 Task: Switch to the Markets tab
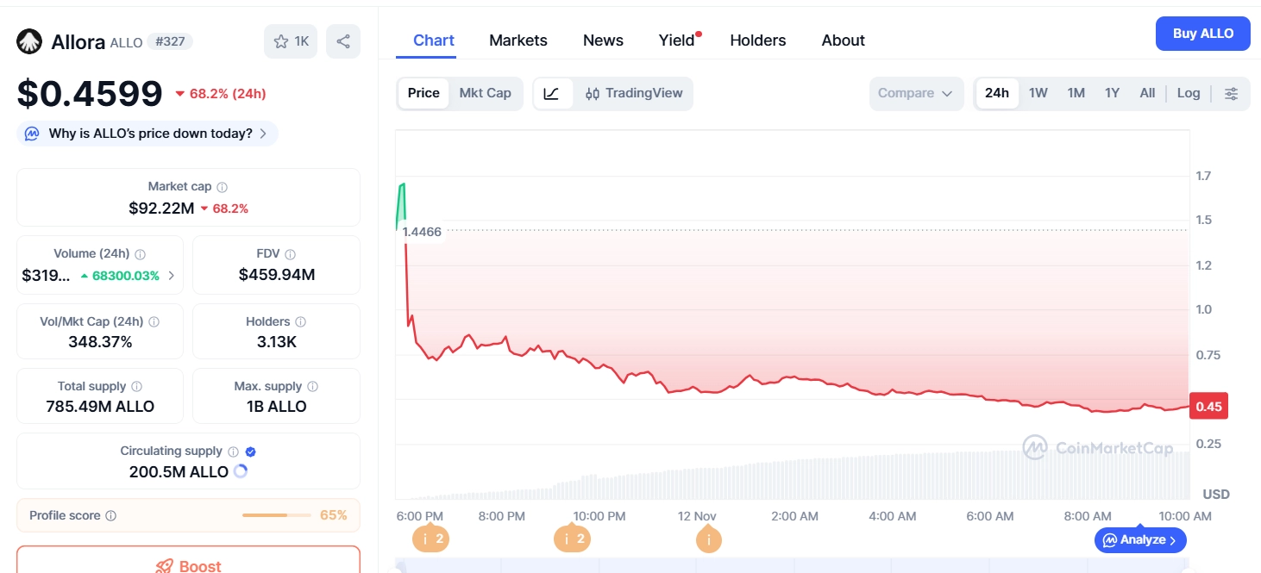coord(518,40)
